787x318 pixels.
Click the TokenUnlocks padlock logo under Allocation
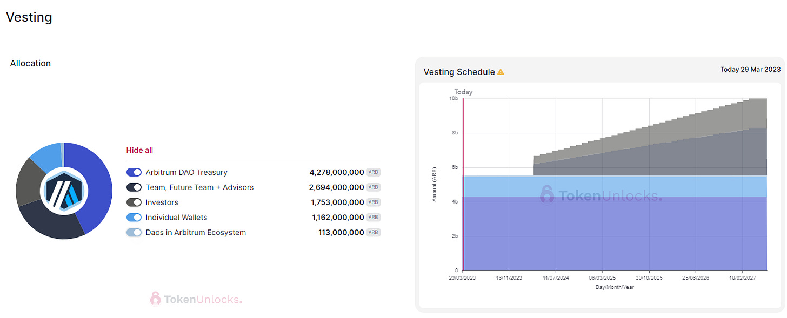click(155, 299)
